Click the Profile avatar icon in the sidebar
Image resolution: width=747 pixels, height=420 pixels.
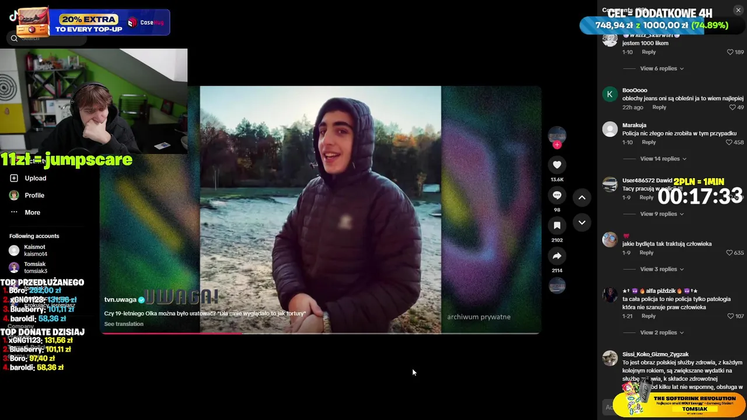click(14, 195)
